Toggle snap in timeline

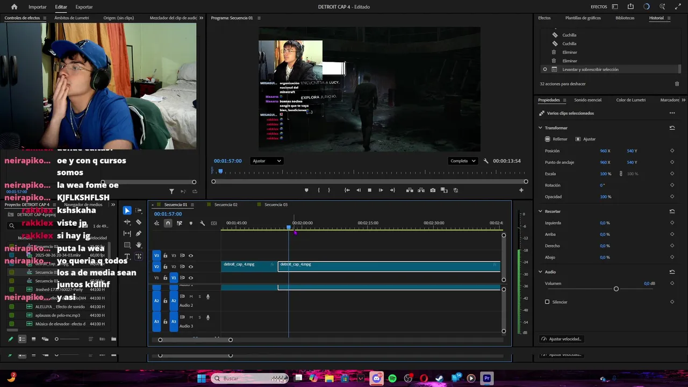click(x=168, y=223)
